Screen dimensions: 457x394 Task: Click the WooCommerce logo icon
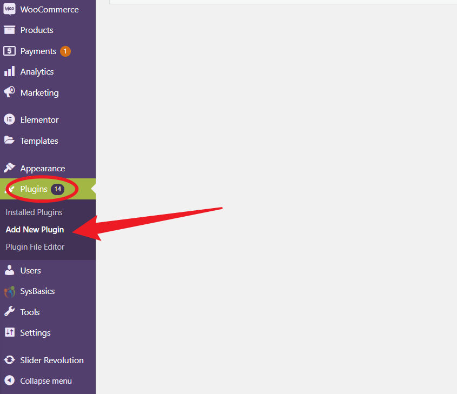click(9, 9)
